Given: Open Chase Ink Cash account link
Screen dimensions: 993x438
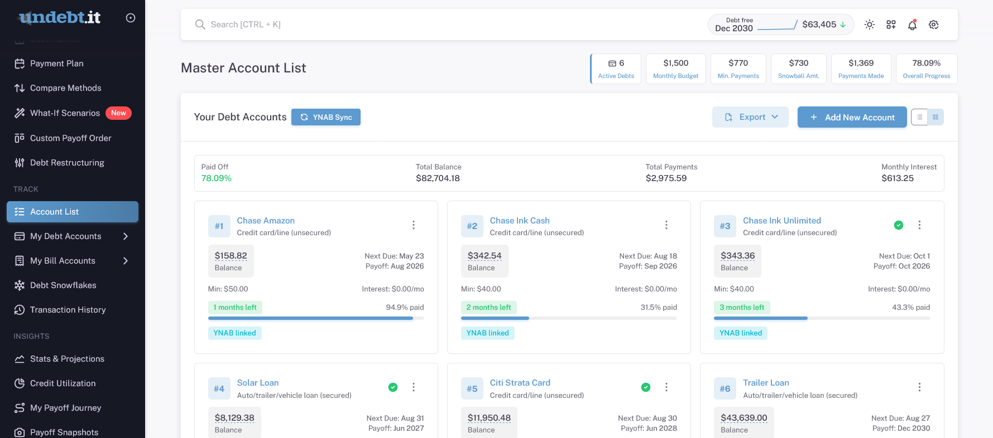Looking at the screenshot, I should click(520, 221).
